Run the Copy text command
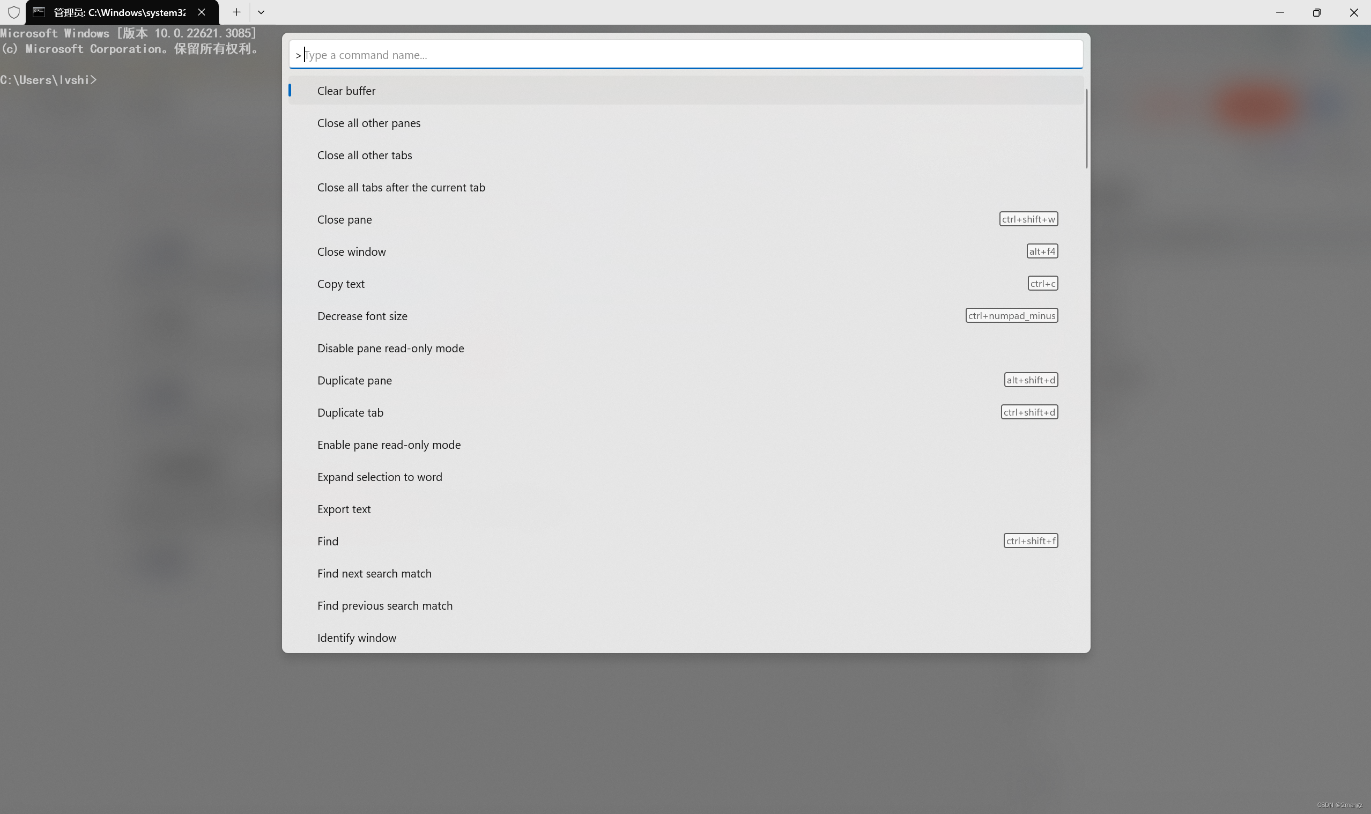Image resolution: width=1371 pixels, height=814 pixels. [x=685, y=284]
